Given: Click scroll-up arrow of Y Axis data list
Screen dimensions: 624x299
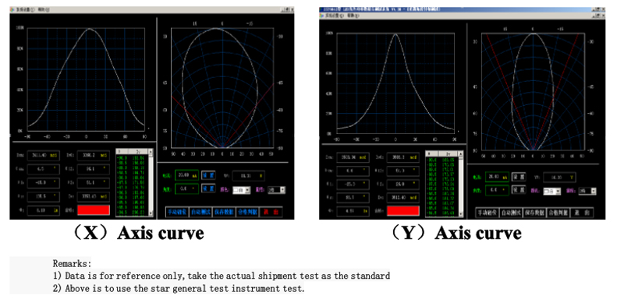Looking at the screenshot, I should [461, 153].
